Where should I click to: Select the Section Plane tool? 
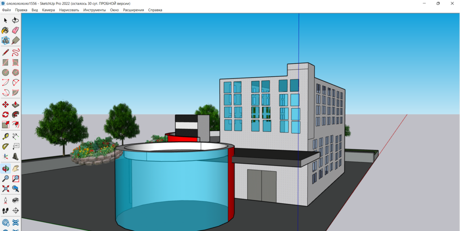point(16,210)
